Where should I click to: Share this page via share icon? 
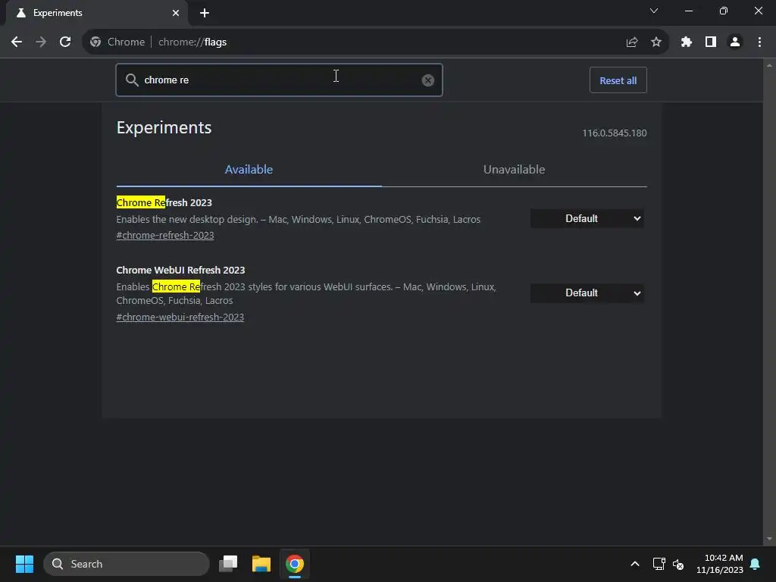coord(631,42)
